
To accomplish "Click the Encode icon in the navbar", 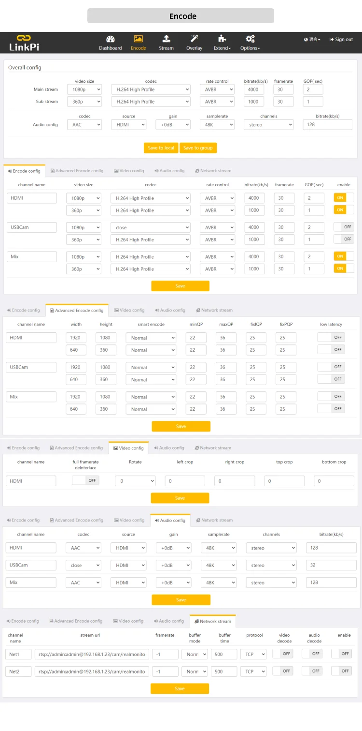I will coord(138,39).
